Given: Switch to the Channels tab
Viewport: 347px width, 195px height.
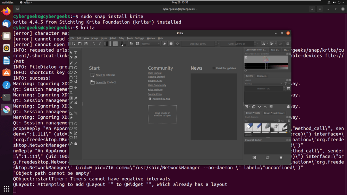Looking at the screenshot, I should click(262, 76).
